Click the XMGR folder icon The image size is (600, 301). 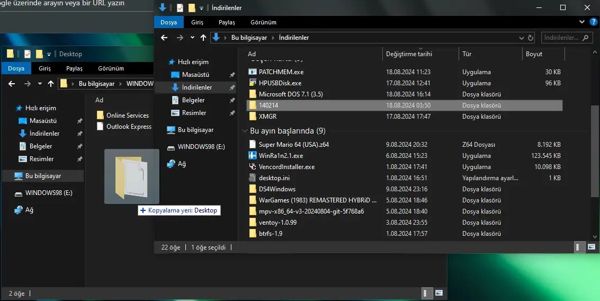(x=253, y=116)
